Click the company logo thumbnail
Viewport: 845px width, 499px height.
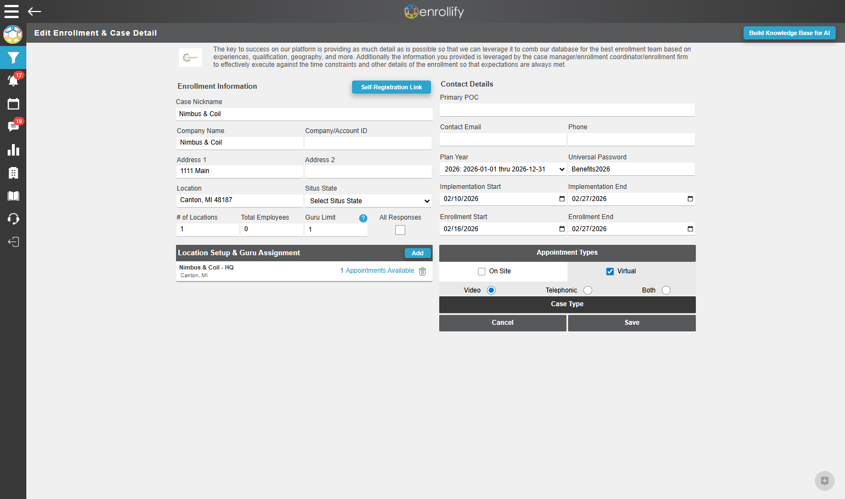click(x=190, y=58)
